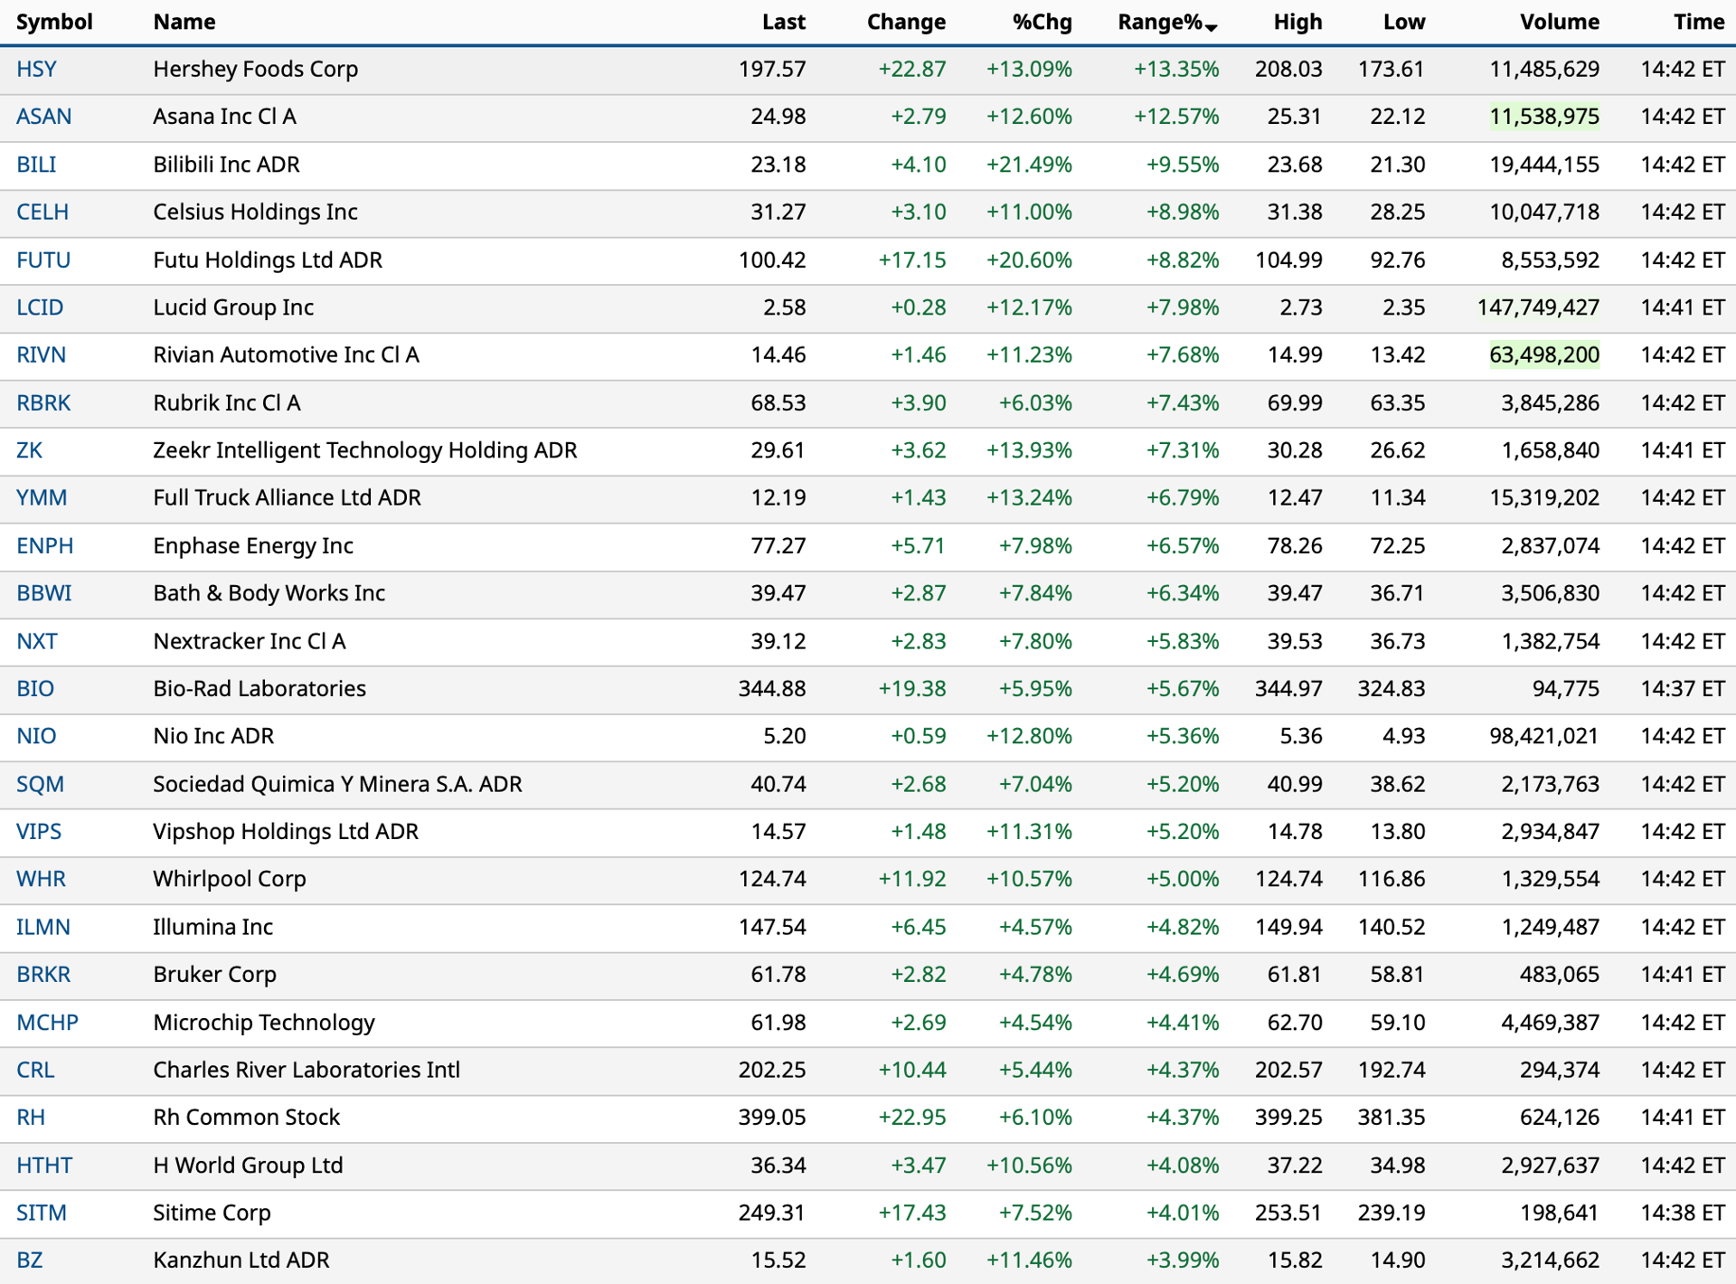The width and height of the screenshot is (1736, 1284).
Task: Select the highlighted Rivian volume cell
Action: tap(1544, 355)
